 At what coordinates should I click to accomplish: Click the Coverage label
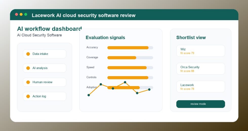pyautogui.click(x=92, y=57)
